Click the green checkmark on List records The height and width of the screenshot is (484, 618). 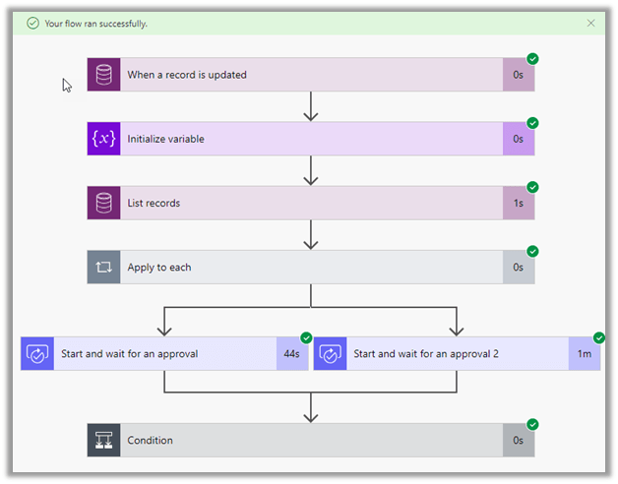tap(532, 187)
